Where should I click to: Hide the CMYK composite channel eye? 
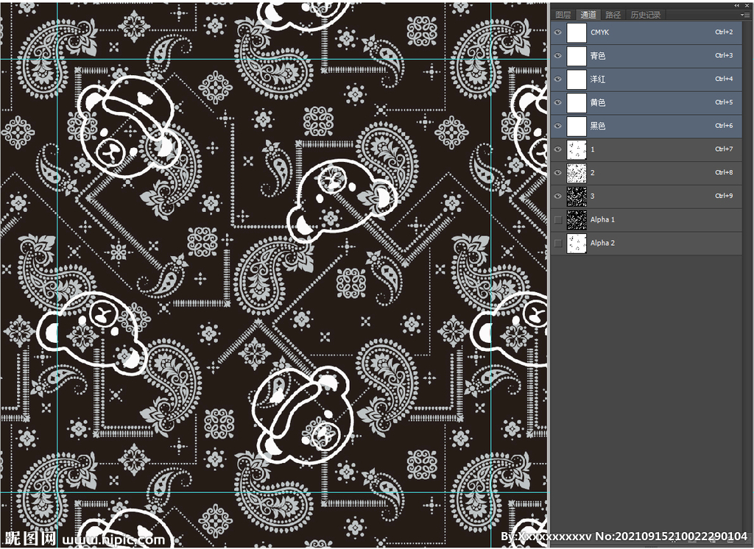pyautogui.click(x=558, y=32)
